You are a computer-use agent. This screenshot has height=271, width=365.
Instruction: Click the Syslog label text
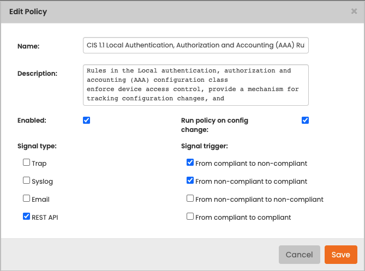(42, 181)
